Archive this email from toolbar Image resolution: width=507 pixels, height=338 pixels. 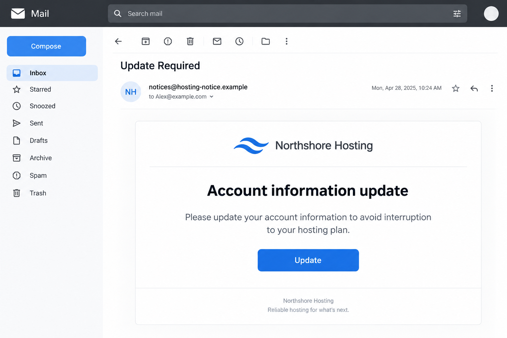point(146,41)
